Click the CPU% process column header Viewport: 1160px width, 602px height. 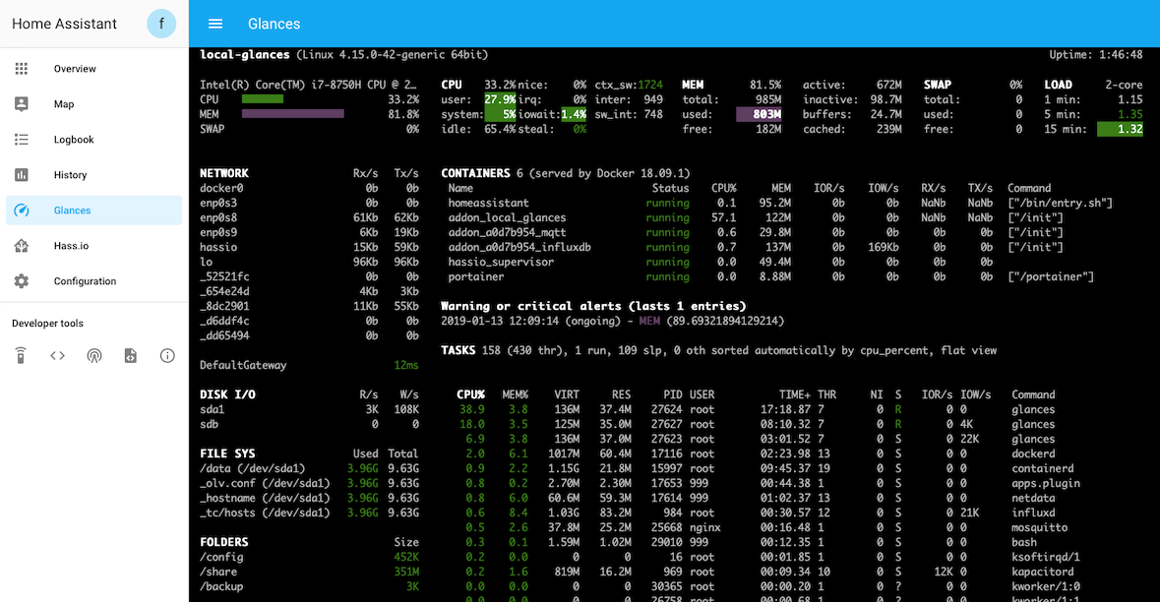point(470,394)
